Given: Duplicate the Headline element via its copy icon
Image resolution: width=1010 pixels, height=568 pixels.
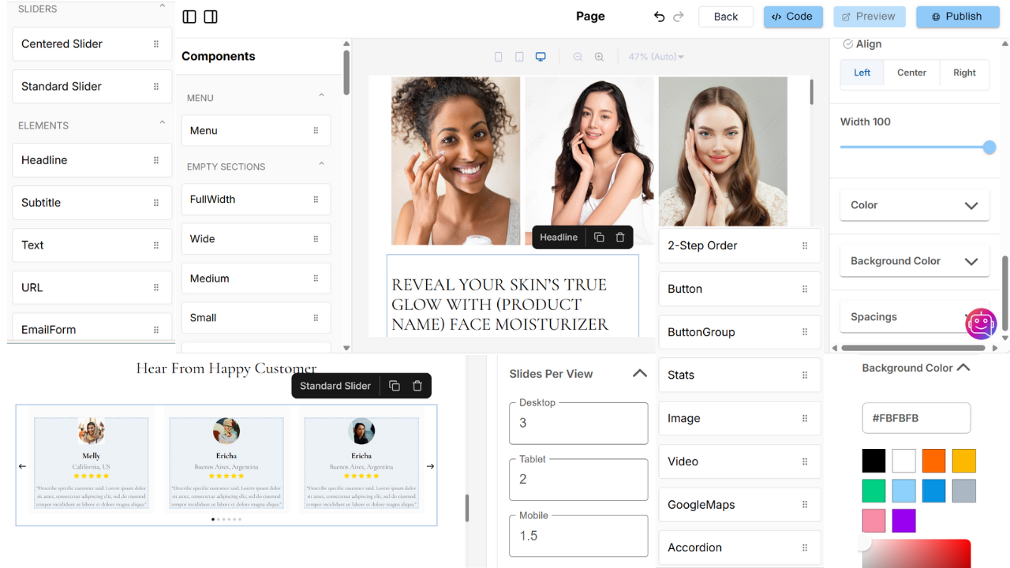Looking at the screenshot, I should (x=598, y=237).
